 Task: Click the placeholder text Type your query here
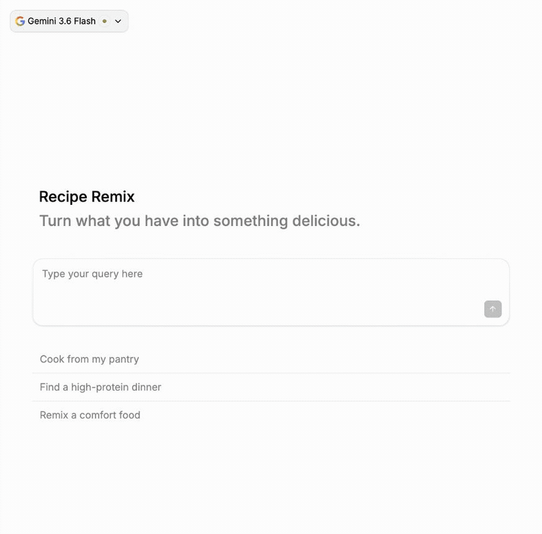92,274
